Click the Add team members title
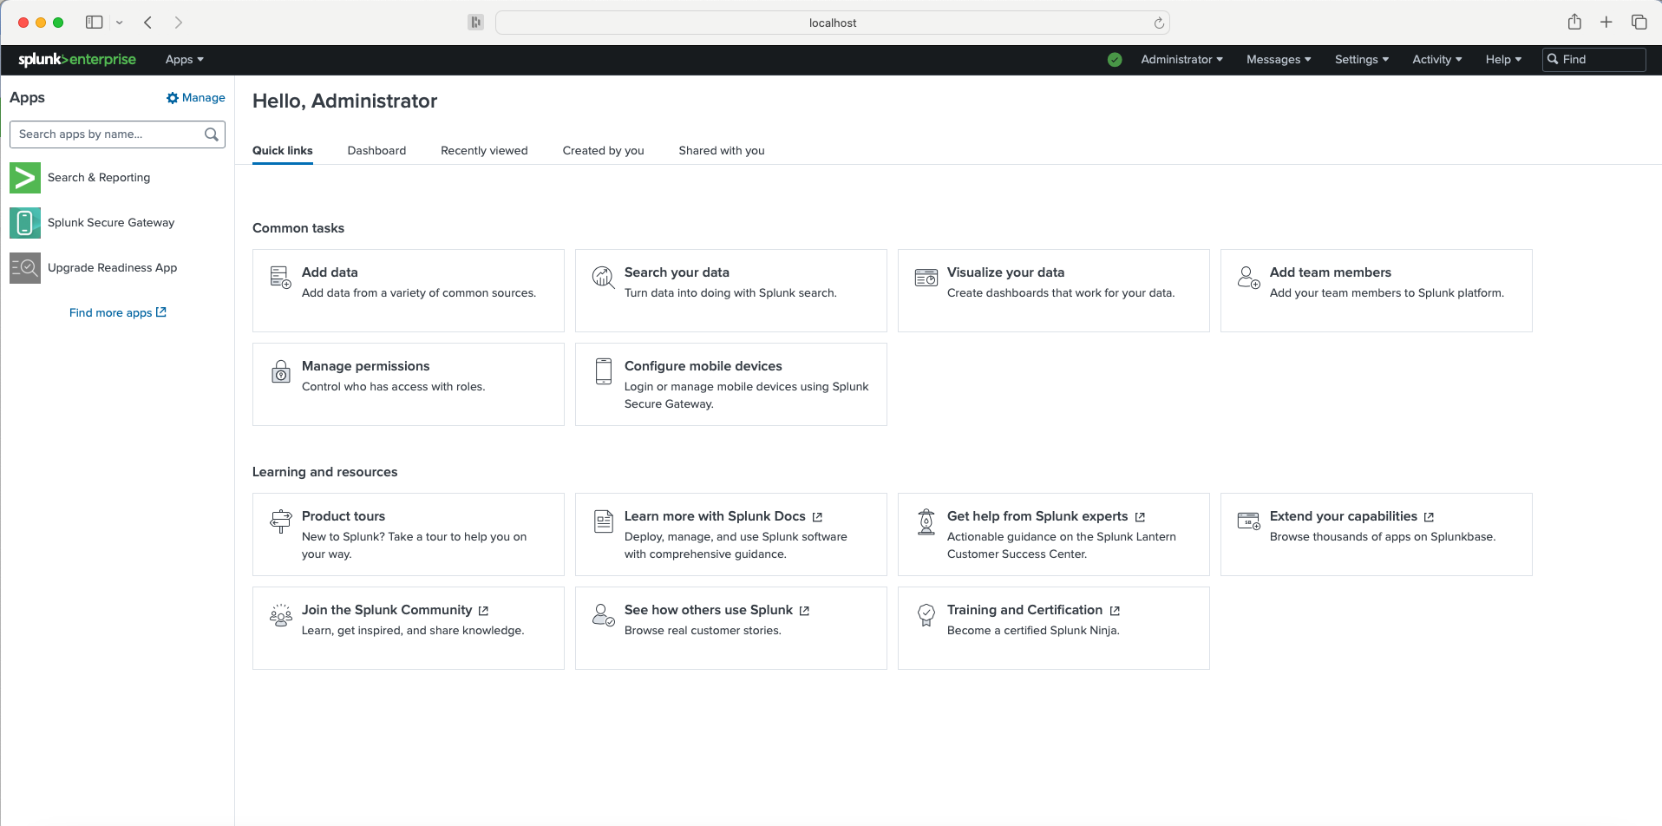 tap(1331, 272)
